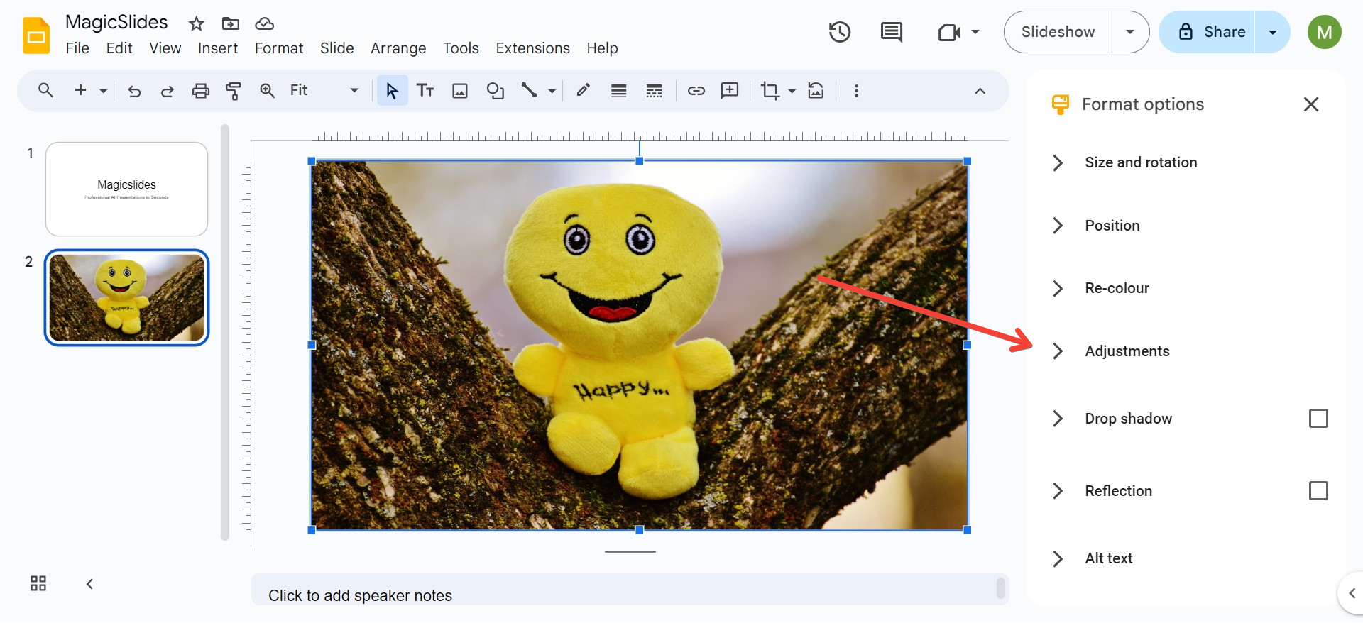
Task: Start the Slideshow
Action: coord(1058,32)
